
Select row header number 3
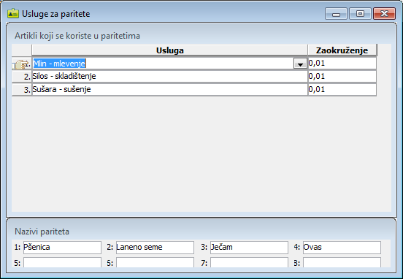click(x=22, y=90)
